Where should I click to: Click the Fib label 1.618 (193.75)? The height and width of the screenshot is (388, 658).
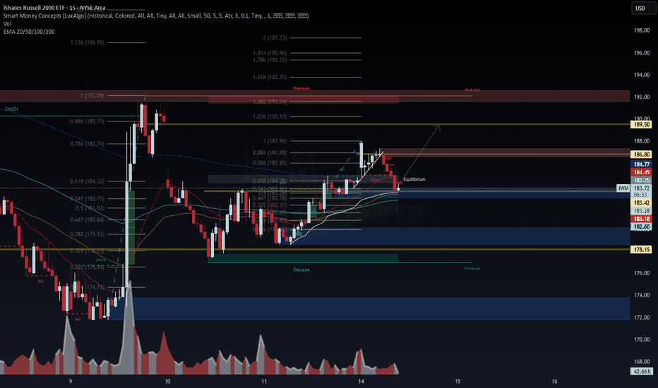270,77
